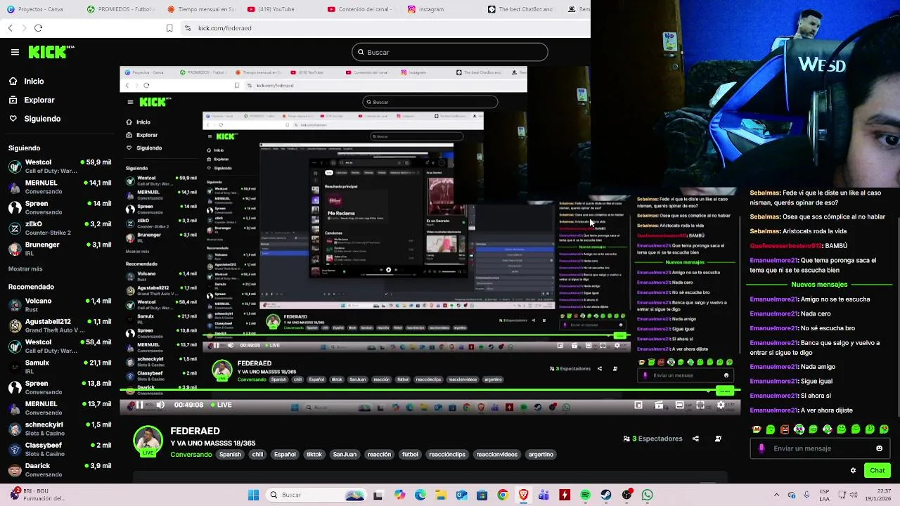
Task: Select the argentino tag in the outer channel info
Action: tap(541, 454)
